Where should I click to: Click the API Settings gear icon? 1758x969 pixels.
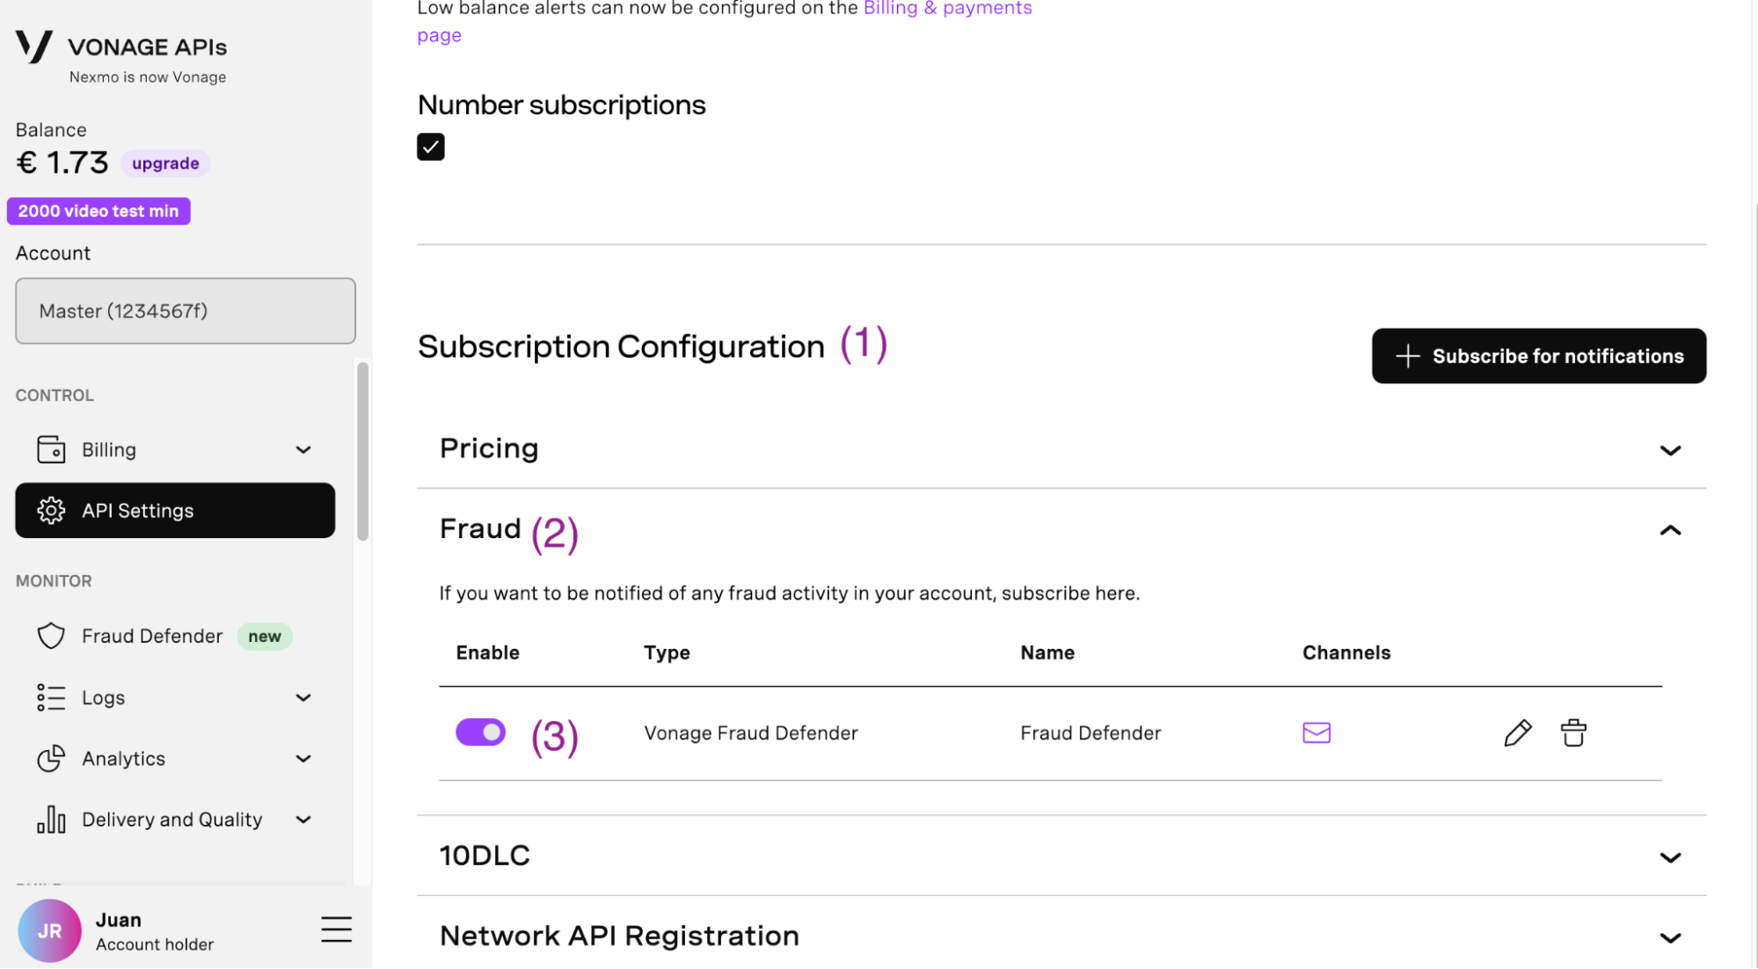coord(52,510)
